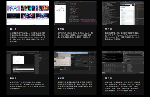This screenshot has height=97, width=150.
Task: Click the binary tree diagram in week two screenshot
Action: pyautogui.click(x=60, y=9)
